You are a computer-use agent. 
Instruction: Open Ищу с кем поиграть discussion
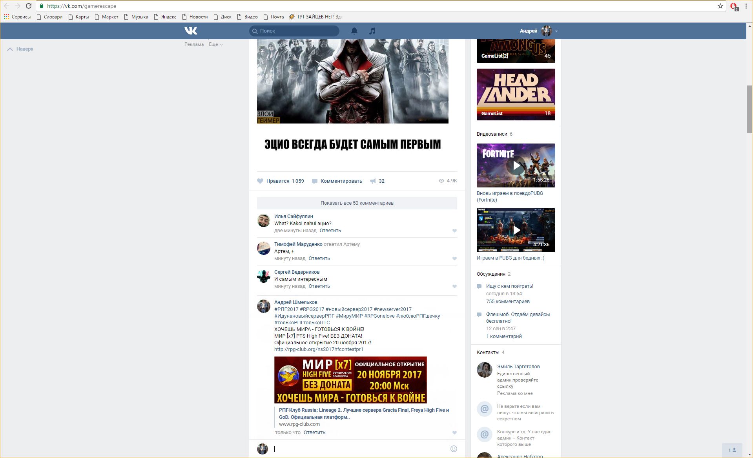(509, 286)
